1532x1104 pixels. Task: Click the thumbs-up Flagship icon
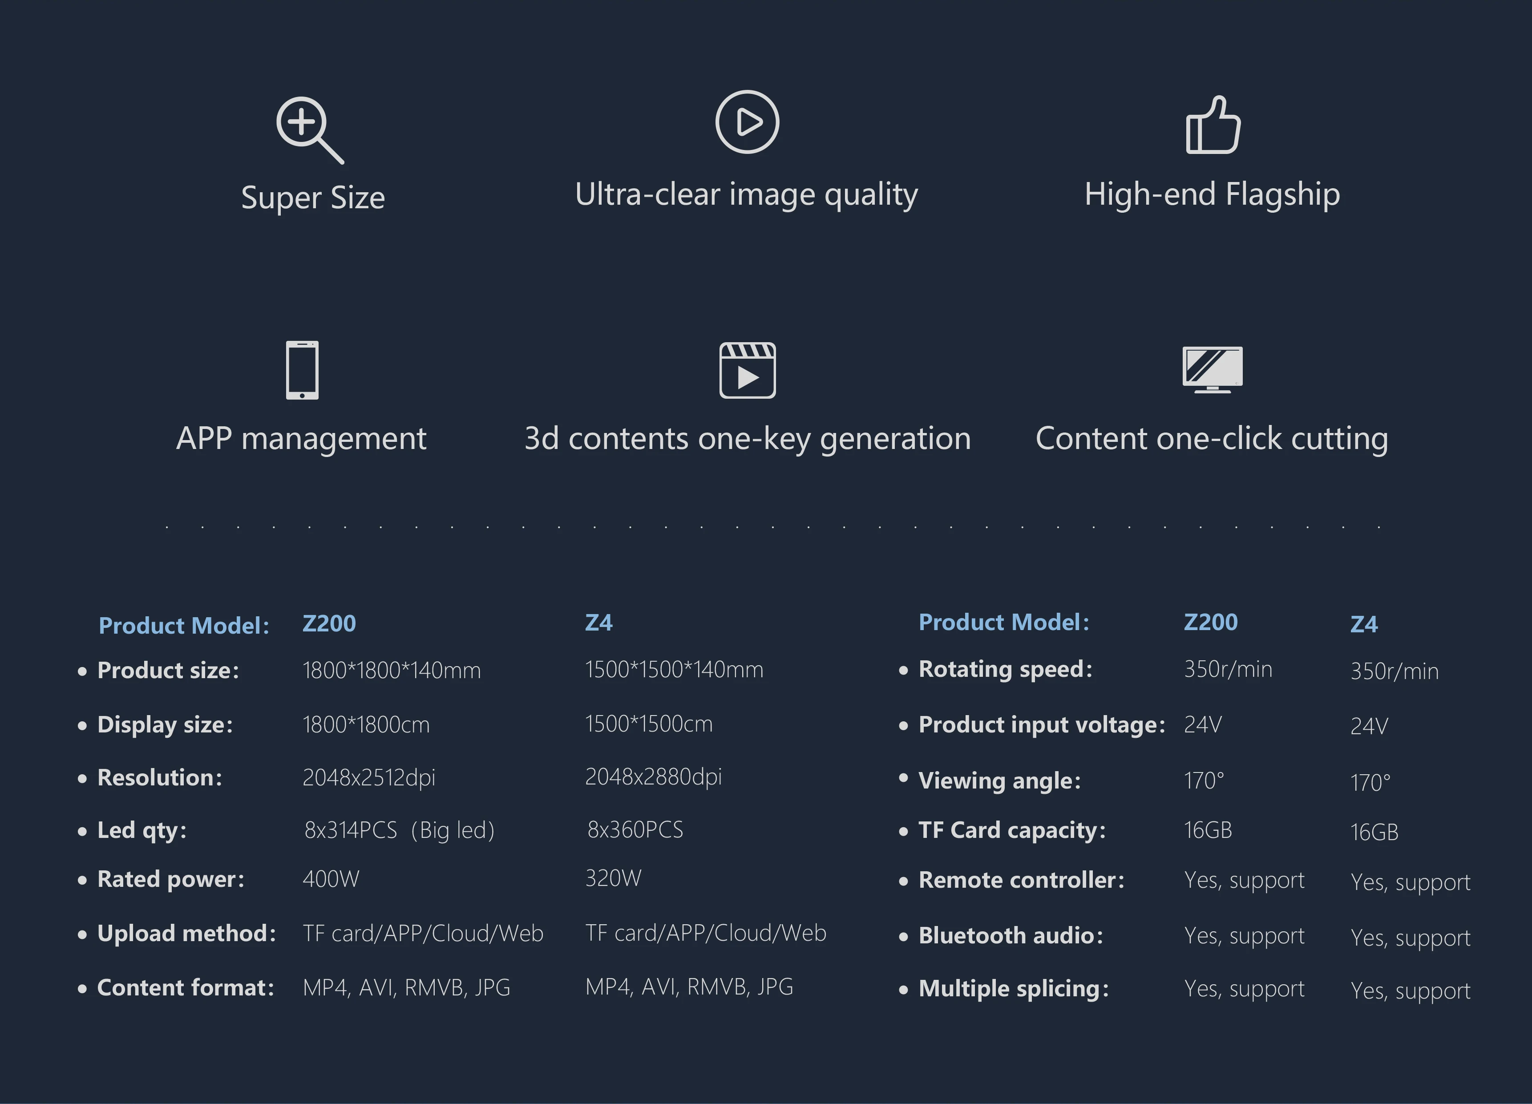[1213, 125]
